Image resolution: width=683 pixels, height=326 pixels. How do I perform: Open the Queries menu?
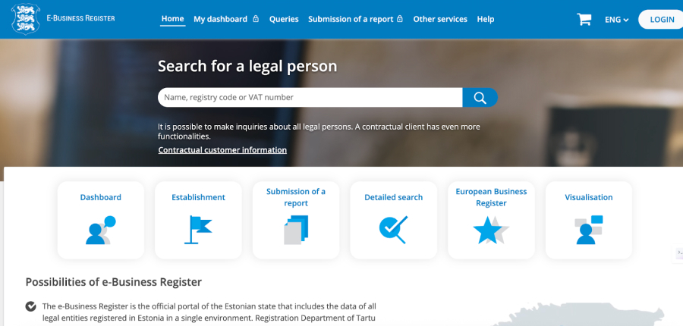tap(284, 19)
